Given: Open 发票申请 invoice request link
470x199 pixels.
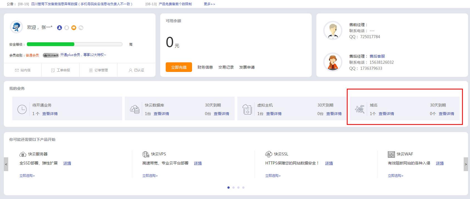Looking at the screenshot, I should coord(247,67).
